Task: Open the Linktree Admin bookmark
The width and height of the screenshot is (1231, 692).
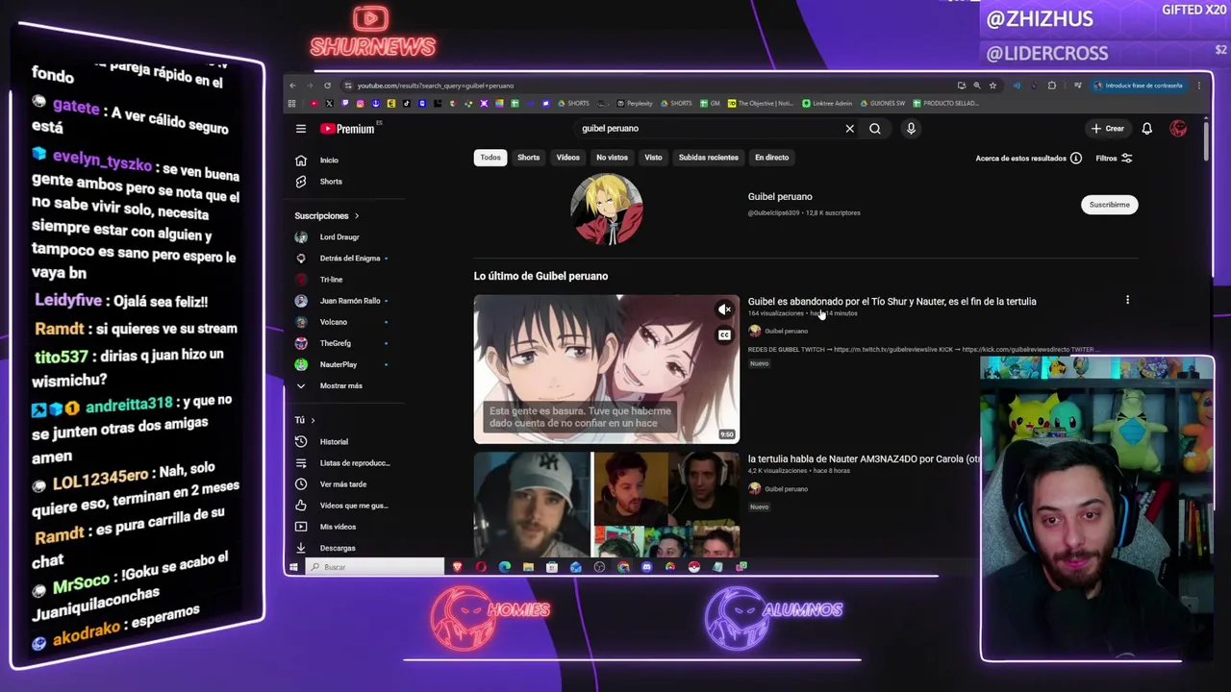Action: point(827,104)
